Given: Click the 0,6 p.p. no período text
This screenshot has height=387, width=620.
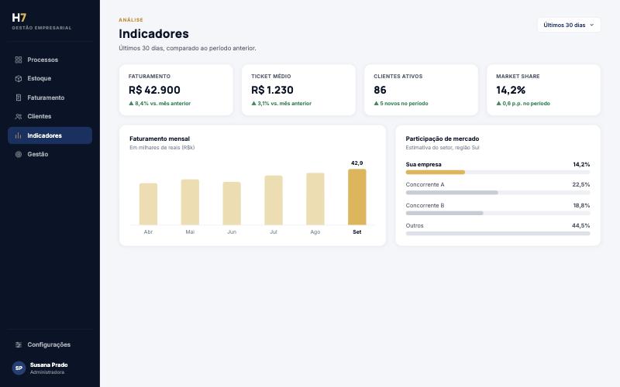Looking at the screenshot, I should pos(523,104).
